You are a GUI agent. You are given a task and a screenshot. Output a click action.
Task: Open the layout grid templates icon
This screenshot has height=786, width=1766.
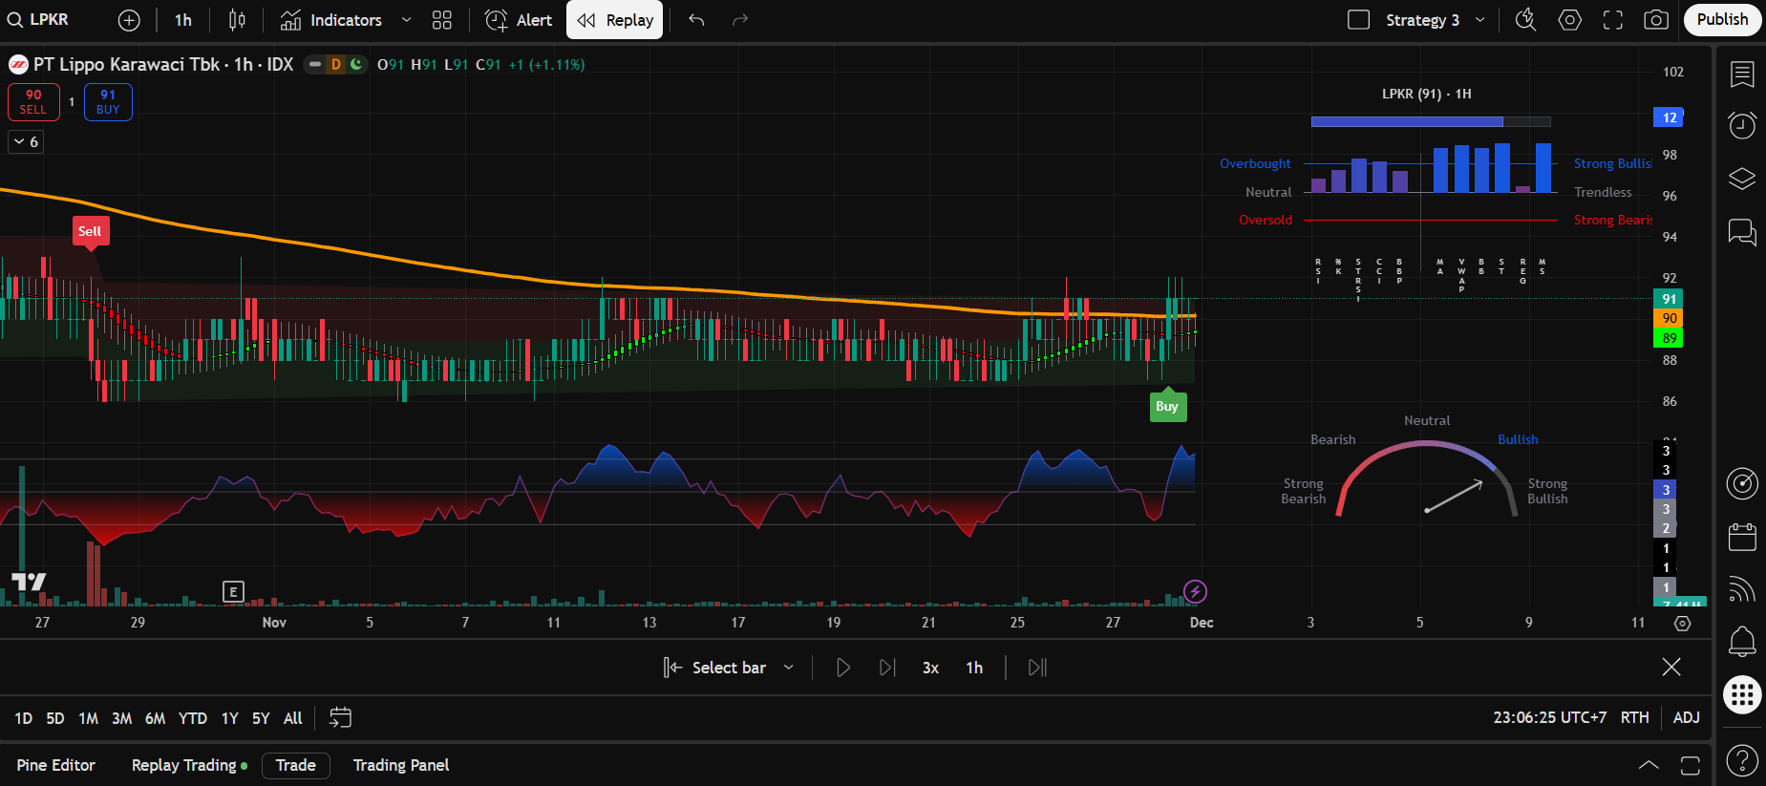[441, 20]
